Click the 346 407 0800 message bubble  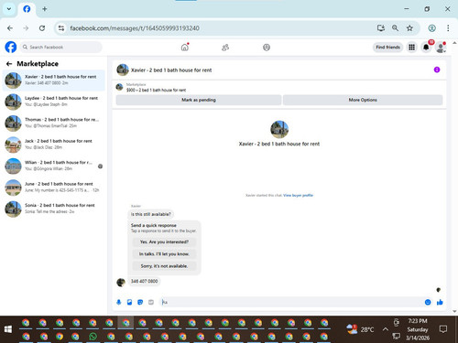144,281
